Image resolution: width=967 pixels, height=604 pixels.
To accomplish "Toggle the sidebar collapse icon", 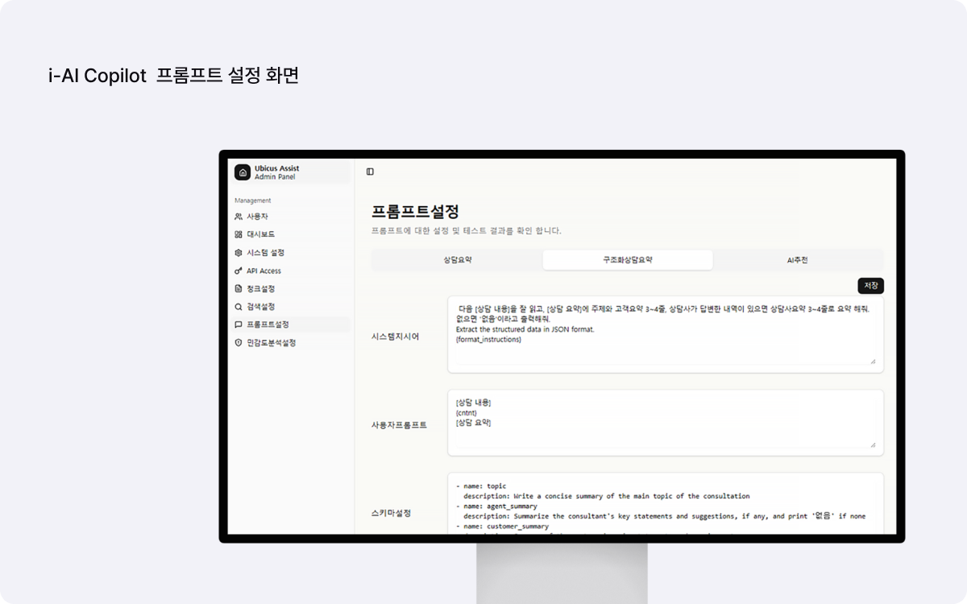I will point(370,172).
